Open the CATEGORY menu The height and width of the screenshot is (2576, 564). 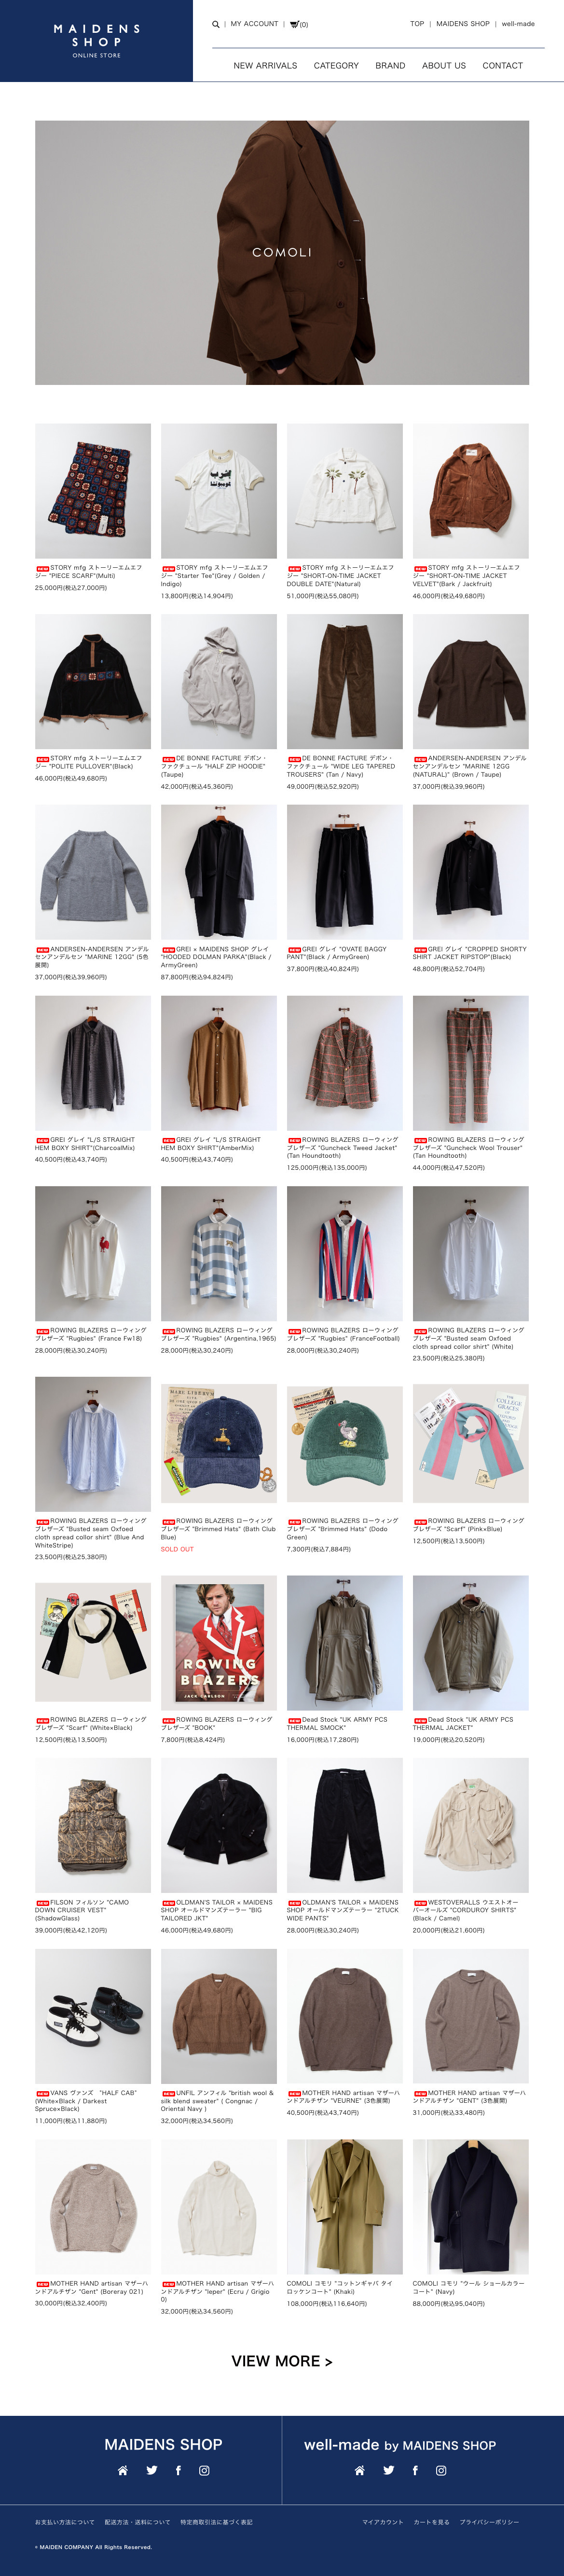[x=336, y=65]
